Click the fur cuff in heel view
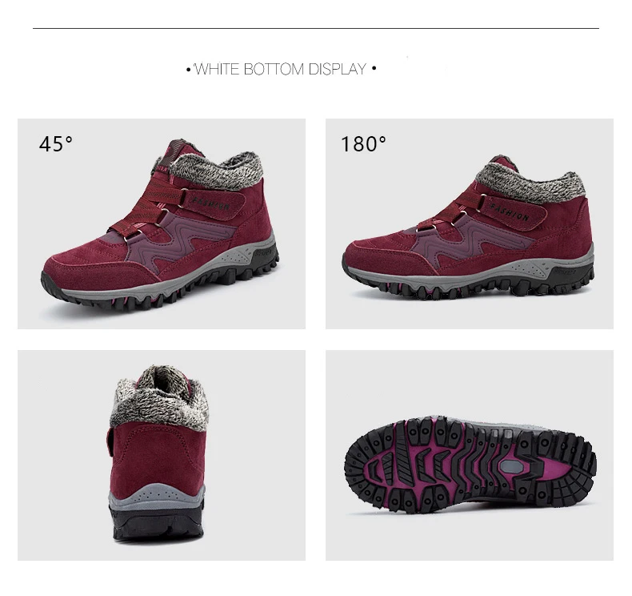The height and width of the screenshot is (596, 632). tap(160, 397)
